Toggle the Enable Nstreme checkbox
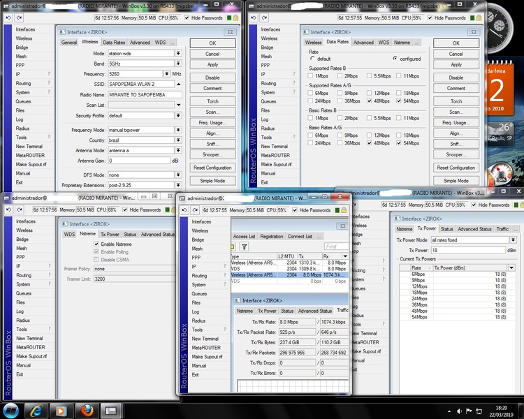The width and height of the screenshot is (524, 419). 96,244
